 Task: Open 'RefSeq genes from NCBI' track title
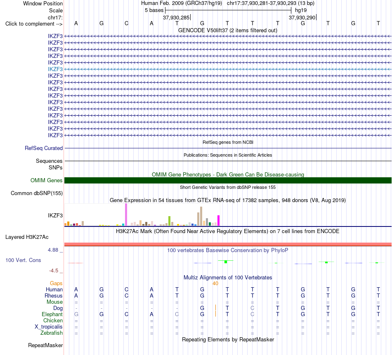point(228,142)
